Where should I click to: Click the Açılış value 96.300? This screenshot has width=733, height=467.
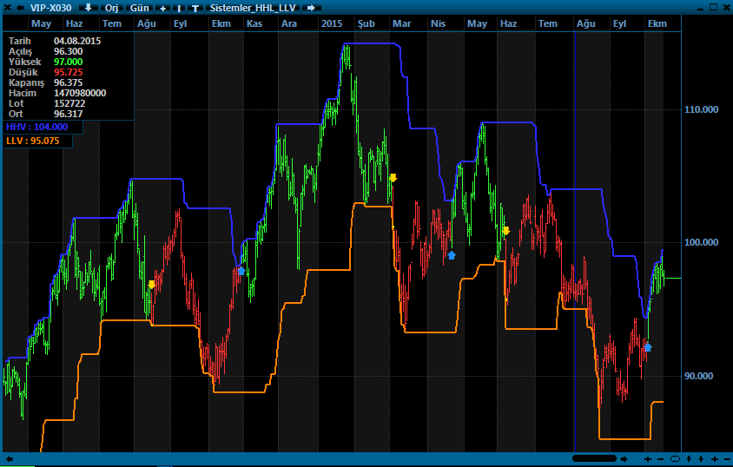coord(69,51)
